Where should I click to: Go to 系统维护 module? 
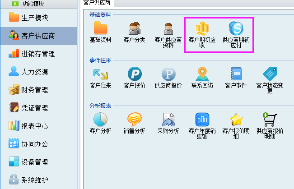[x=35, y=180]
